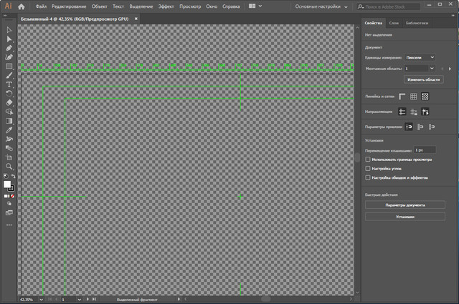459x304 pixels.
Task: Open the Просмотр menu
Action: 190,6
